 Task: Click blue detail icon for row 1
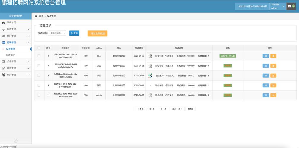[x=266, y=56]
